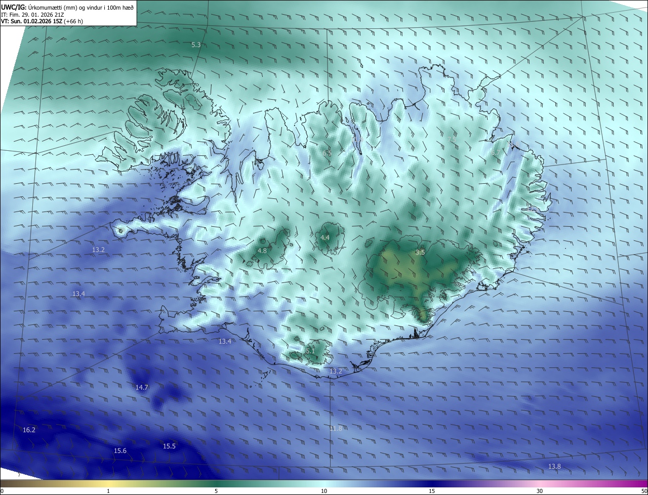Click the 11.8 value label
Viewport: 648px width, 495px height.
(x=336, y=428)
